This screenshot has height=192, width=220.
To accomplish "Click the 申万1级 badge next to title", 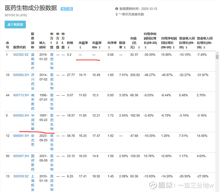I will tap(67, 9).
